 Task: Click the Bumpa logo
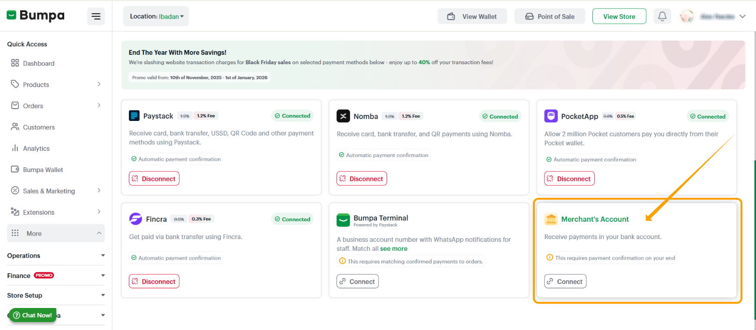(x=36, y=15)
